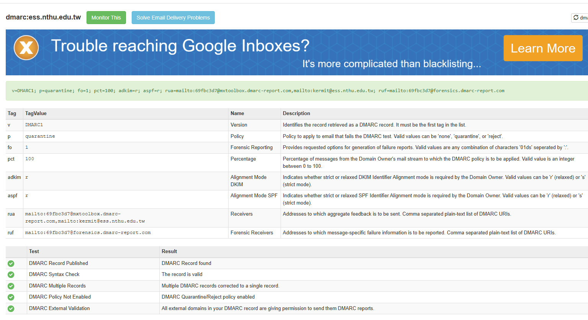Click green check icon for DMARC Record Published
This screenshot has height=320, width=588.
click(11, 263)
